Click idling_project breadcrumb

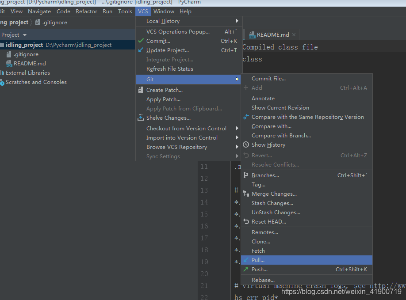click(14, 22)
